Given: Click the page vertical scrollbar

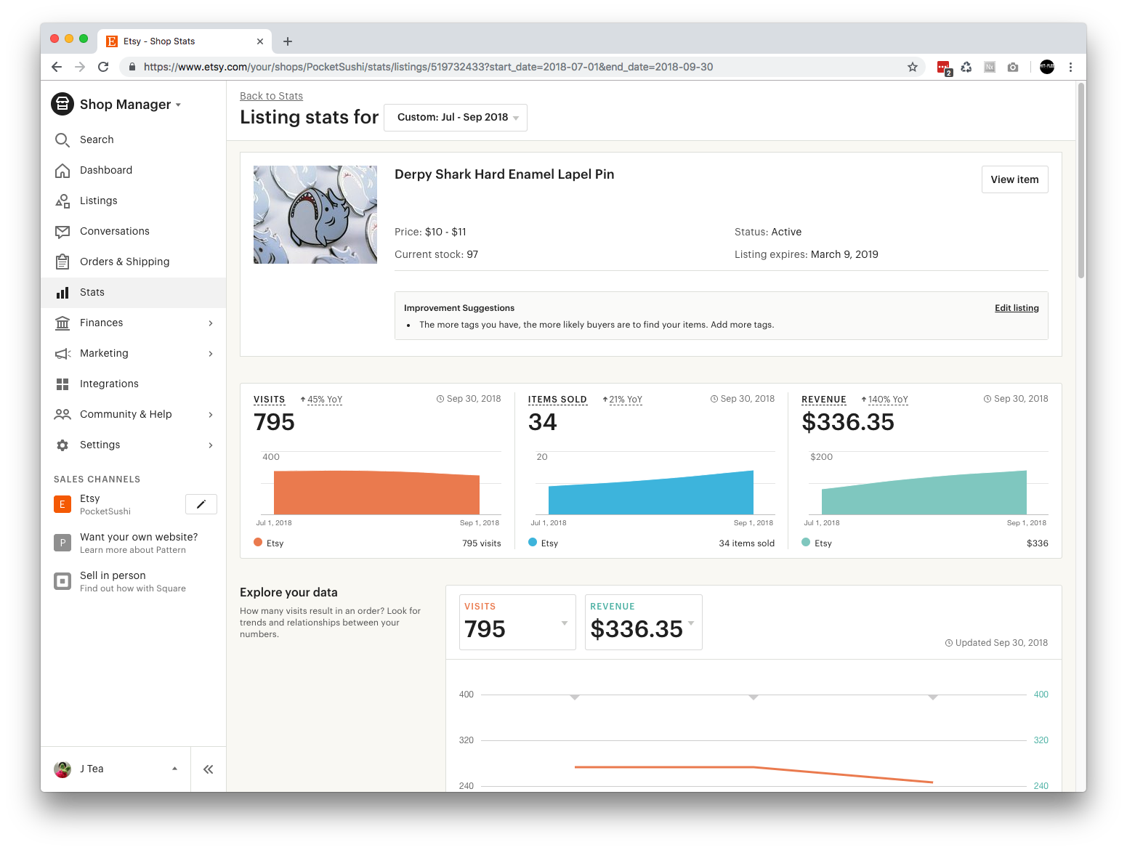Looking at the screenshot, I should point(1081,181).
